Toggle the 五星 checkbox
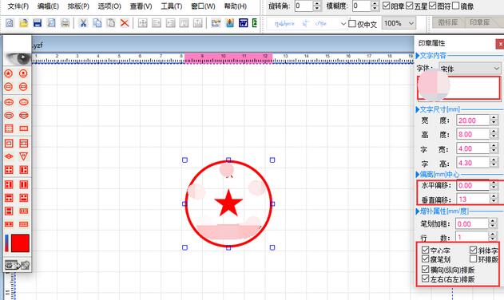 [410, 6]
